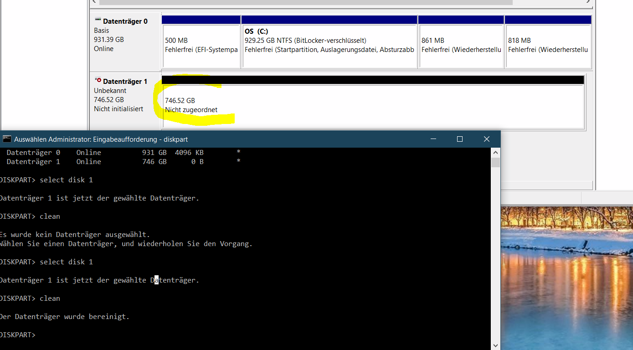Click the Disk Management horizontal scrollbar right arrow
The width and height of the screenshot is (633, 350).
point(589,2)
